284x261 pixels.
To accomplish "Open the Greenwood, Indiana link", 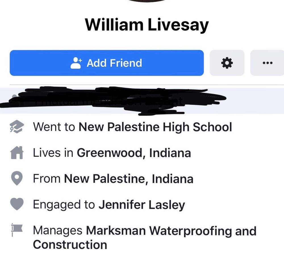I will click(x=134, y=153).
